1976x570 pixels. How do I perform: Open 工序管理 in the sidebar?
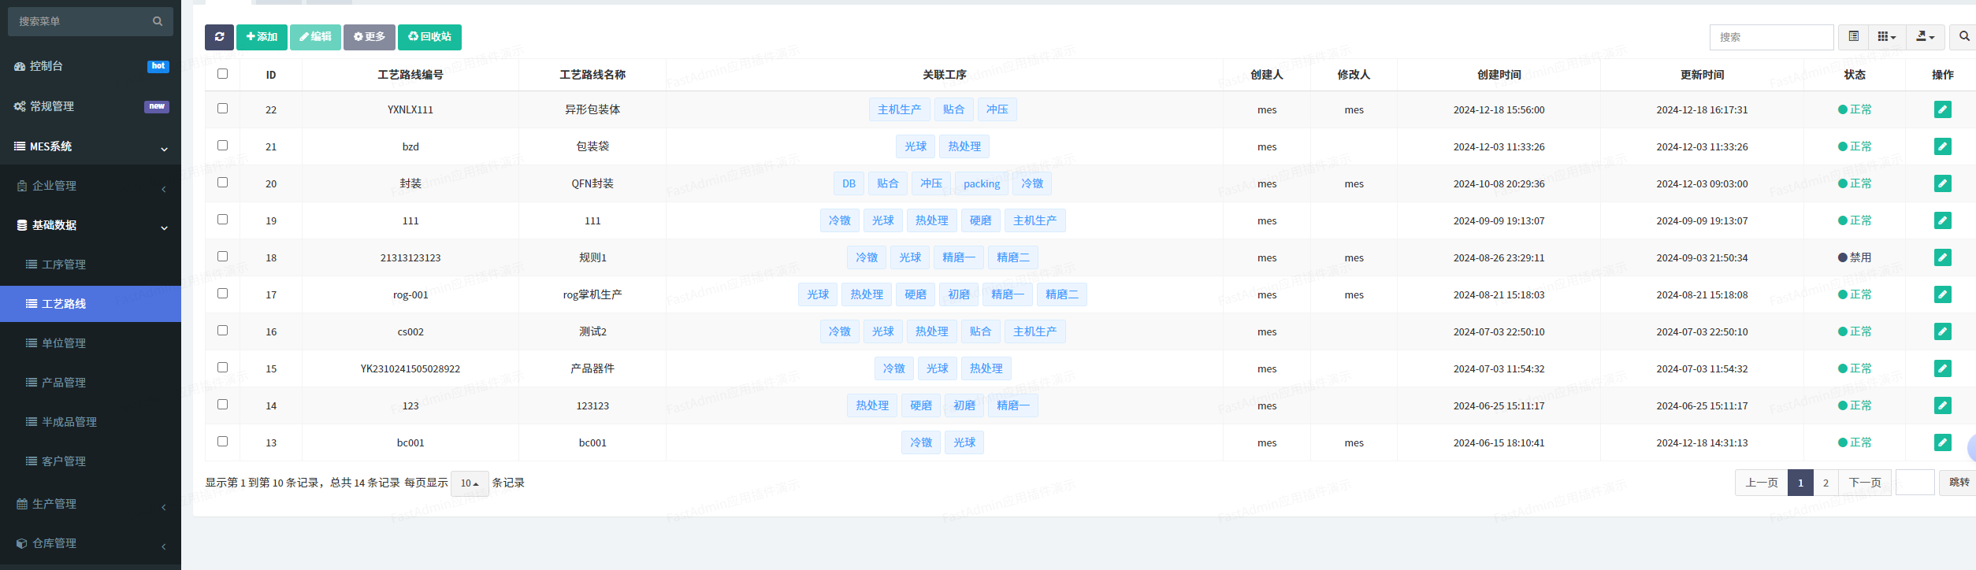coord(63,265)
